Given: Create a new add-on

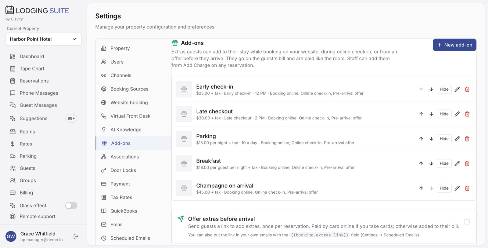Looking at the screenshot, I should click(x=454, y=45).
